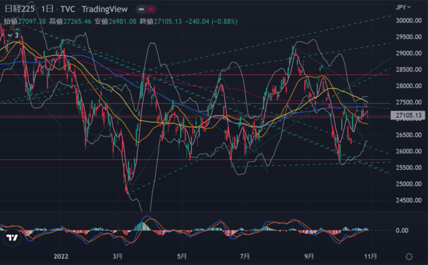Click the 30000.00 price axis label
The height and width of the screenshot is (265, 428).
point(408,20)
